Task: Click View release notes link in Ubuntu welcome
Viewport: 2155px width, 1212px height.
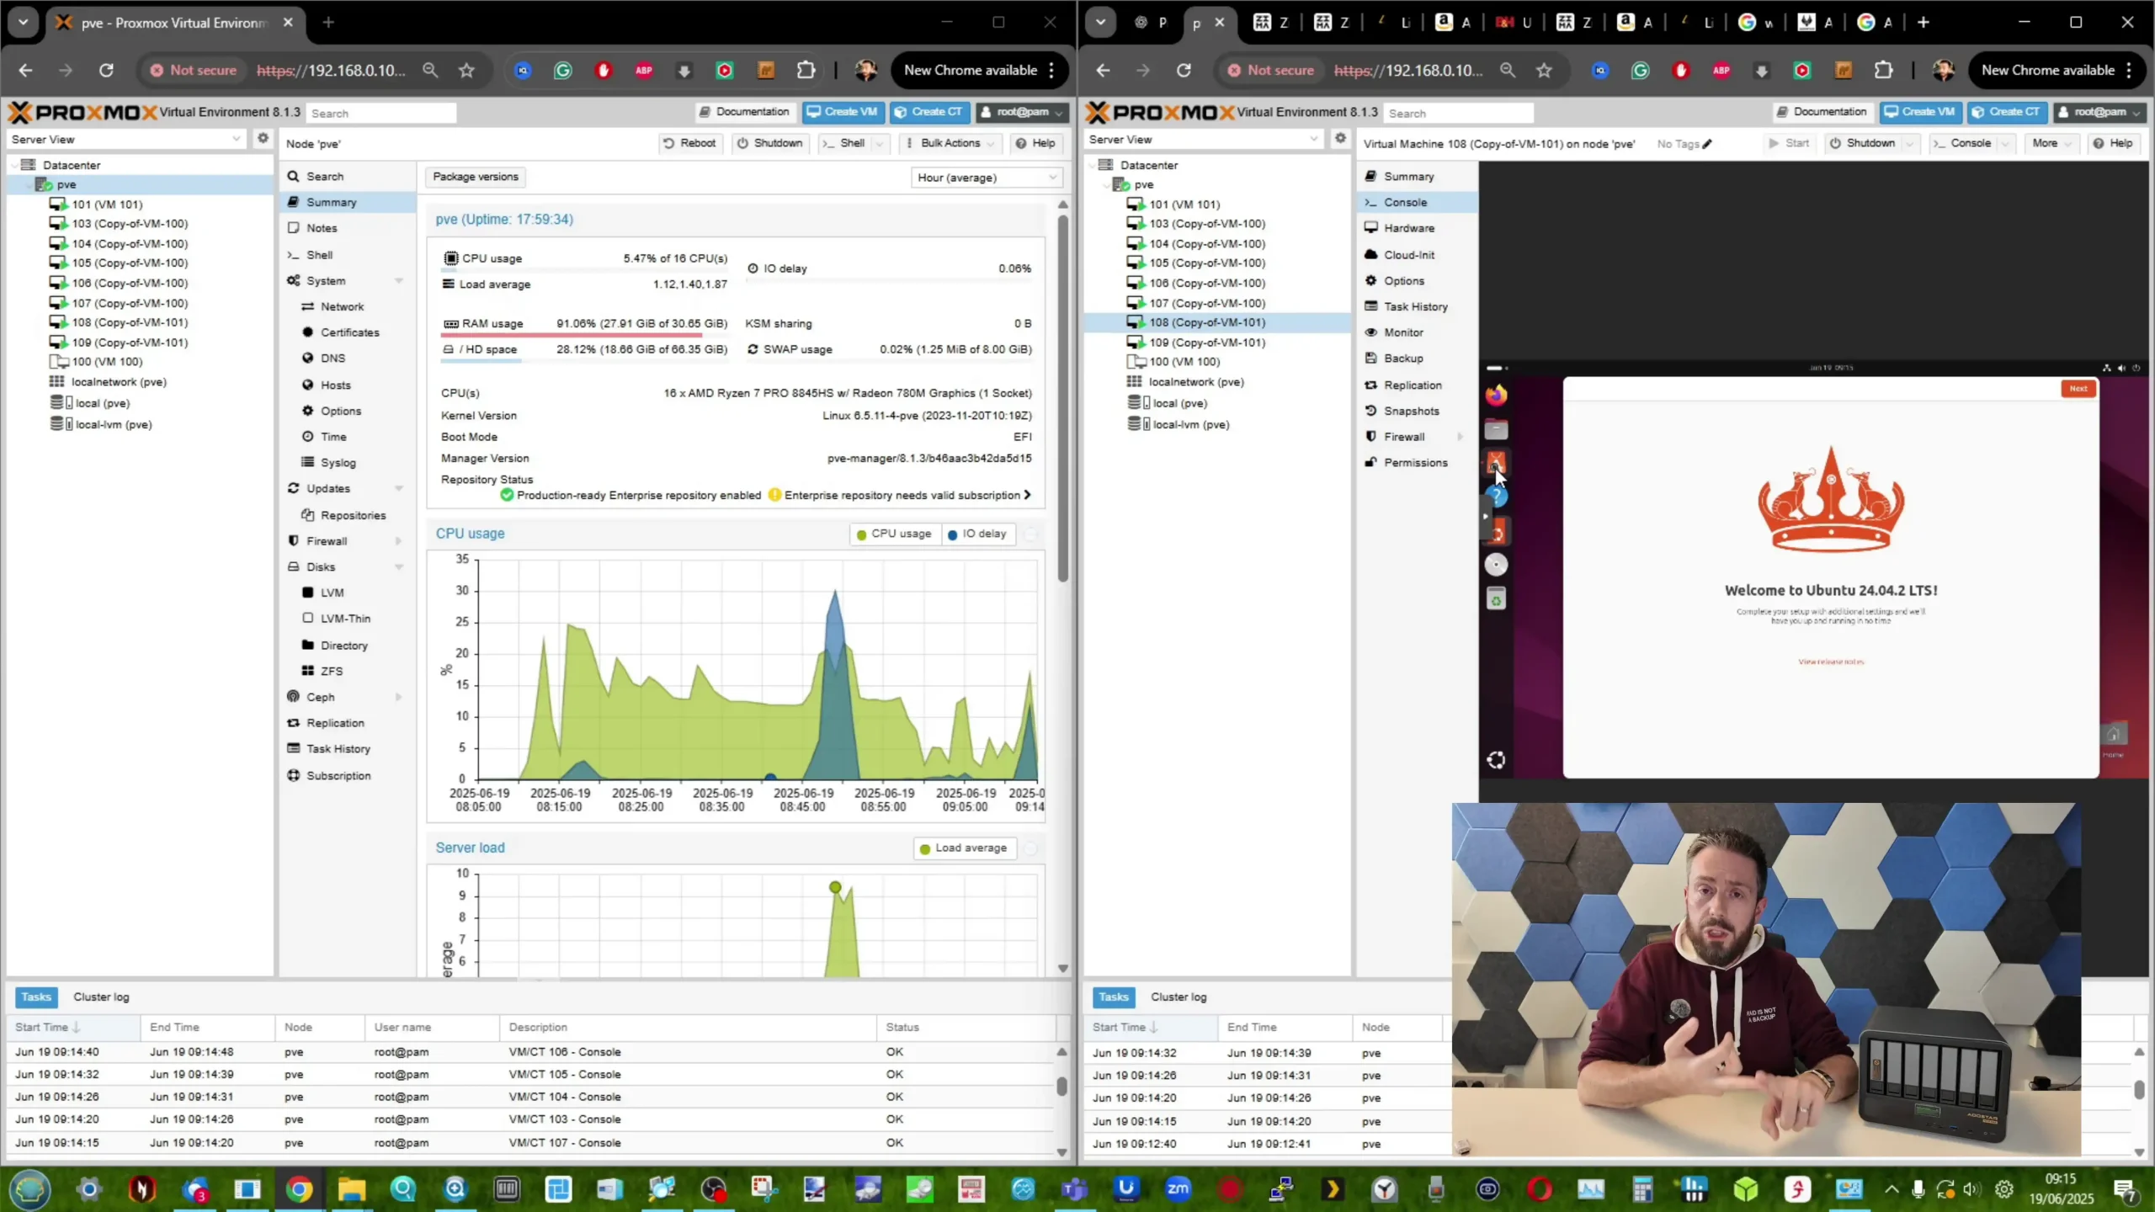Action: (x=1831, y=662)
